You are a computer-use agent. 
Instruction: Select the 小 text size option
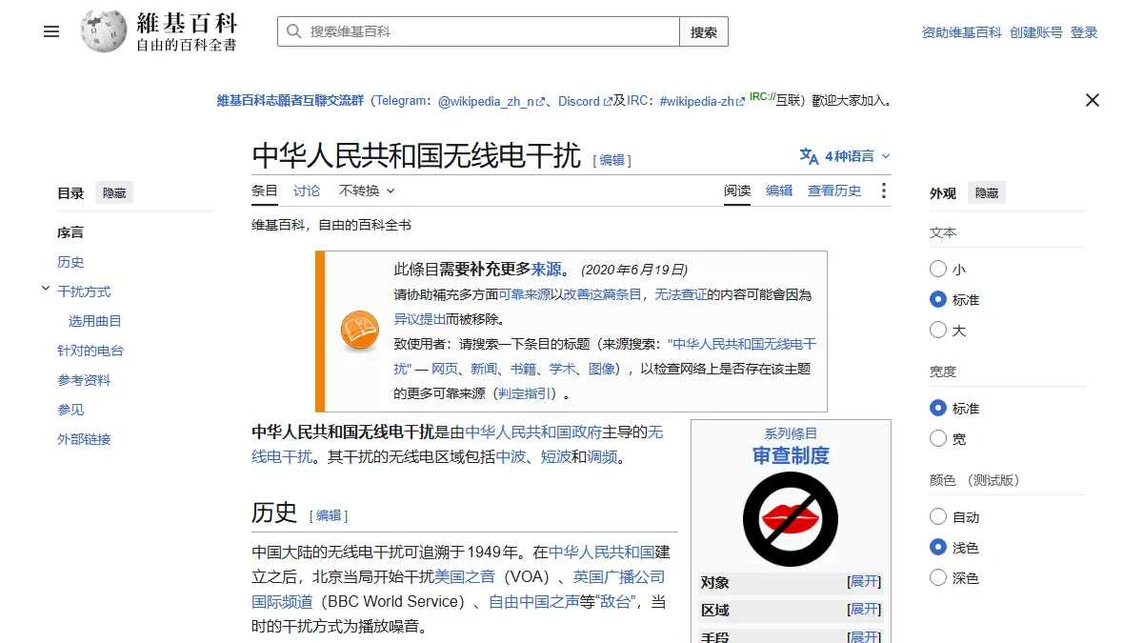[x=938, y=270]
